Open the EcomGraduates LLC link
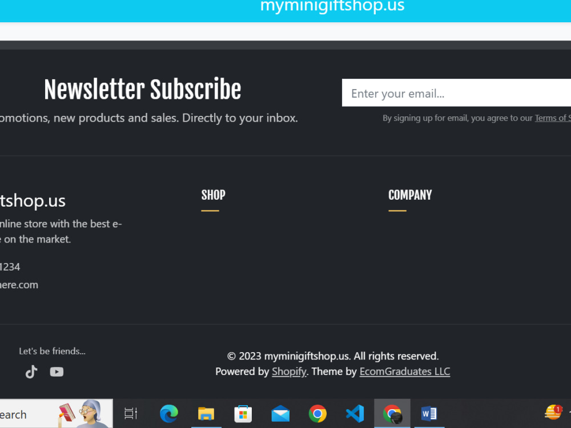 pos(405,372)
